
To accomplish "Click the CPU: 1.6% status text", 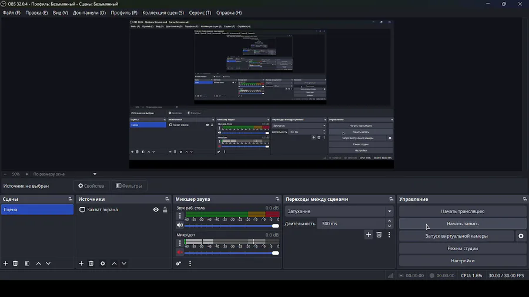I will (x=471, y=275).
